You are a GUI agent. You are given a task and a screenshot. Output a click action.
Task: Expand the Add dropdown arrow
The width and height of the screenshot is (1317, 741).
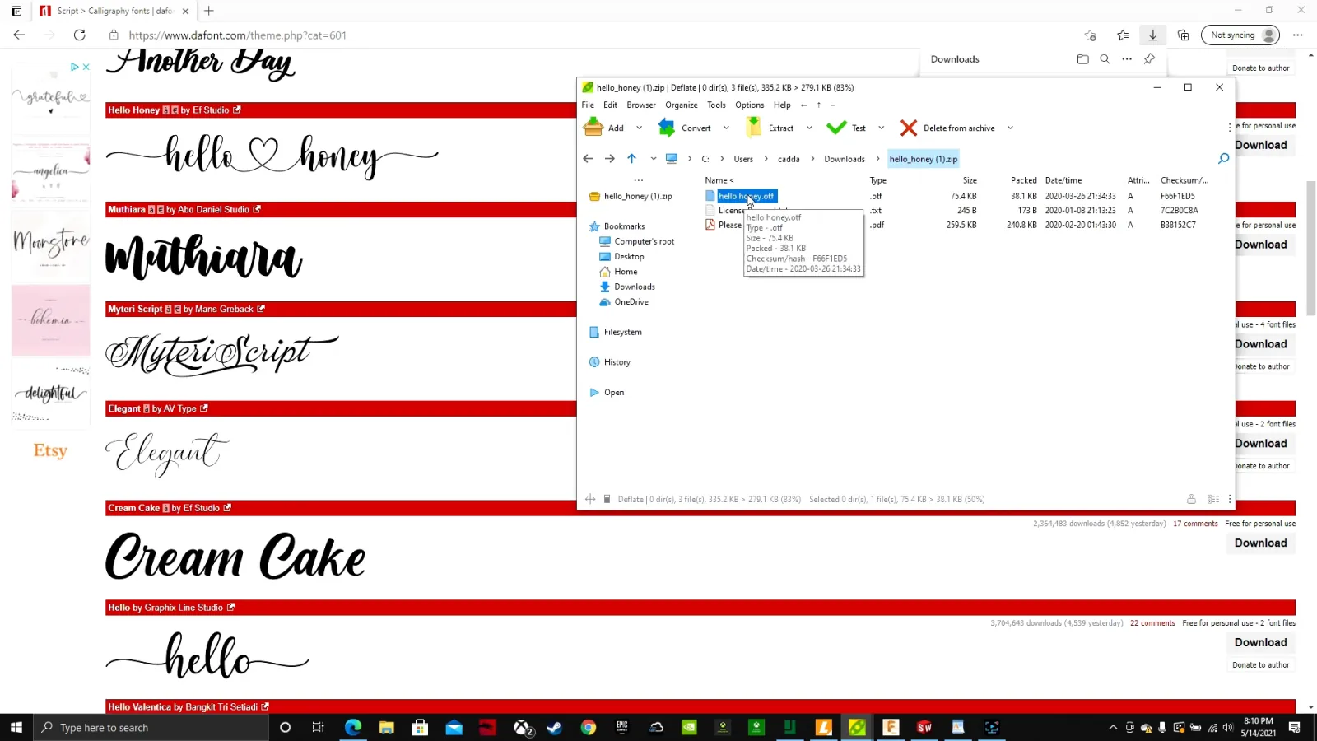pos(640,128)
